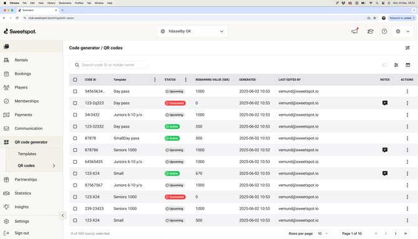Click the magic wand icon in page header
The width and height of the screenshot is (418, 239).
[407, 48]
